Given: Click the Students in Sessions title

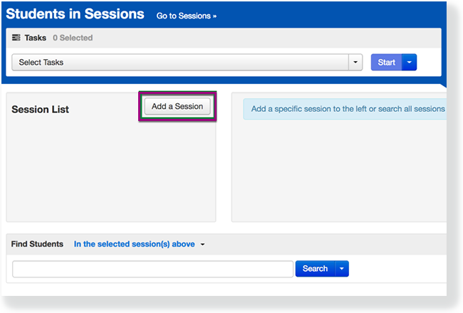Looking at the screenshot, I should tap(76, 14).
